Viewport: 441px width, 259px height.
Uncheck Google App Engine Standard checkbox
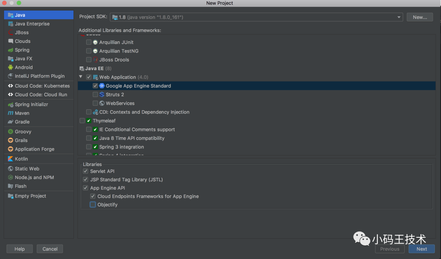click(95, 86)
